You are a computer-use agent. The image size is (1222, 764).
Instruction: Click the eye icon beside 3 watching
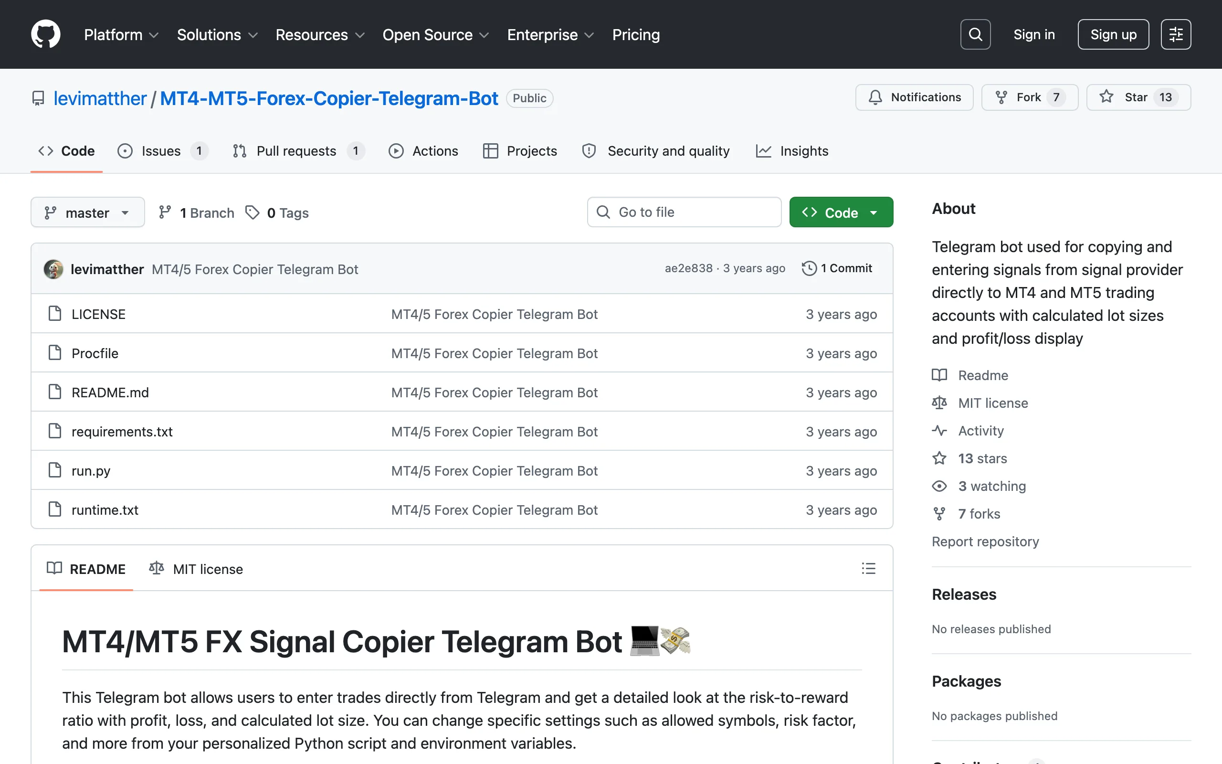pos(939,486)
